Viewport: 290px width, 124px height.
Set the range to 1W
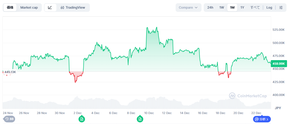(221, 8)
